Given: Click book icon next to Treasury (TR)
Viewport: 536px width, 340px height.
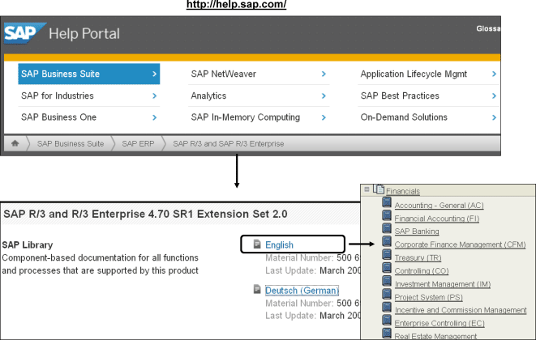Looking at the screenshot, I should 387,255.
